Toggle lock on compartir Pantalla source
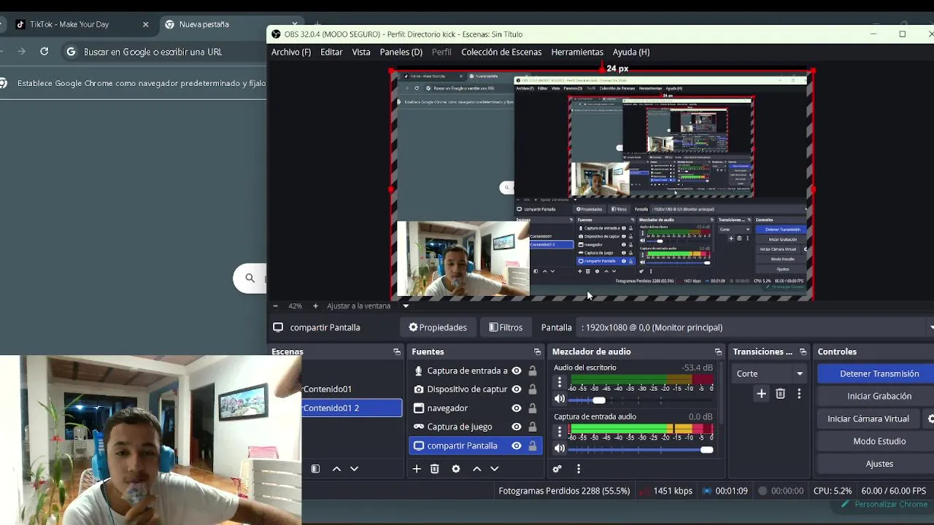This screenshot has width=934, height=525. click(533, 446)
